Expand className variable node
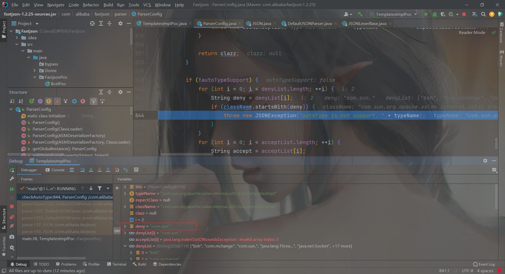The height and width of the screenshot is (274, 505). click(125, 206)
